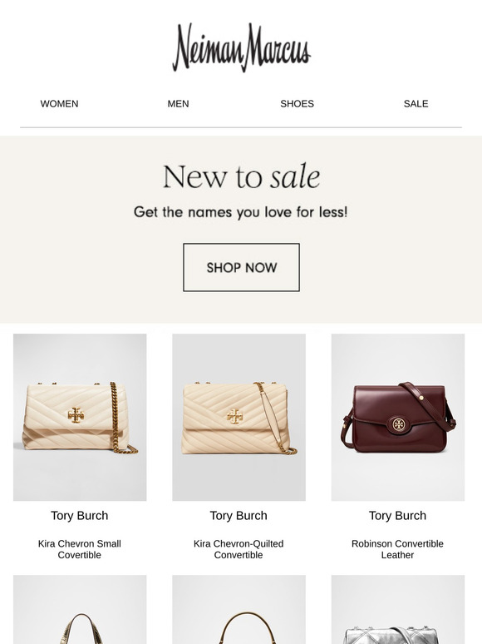Go to the SHOES section

pos(297,104)
